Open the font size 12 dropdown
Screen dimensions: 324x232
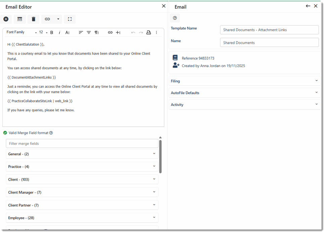coord(43,32)
